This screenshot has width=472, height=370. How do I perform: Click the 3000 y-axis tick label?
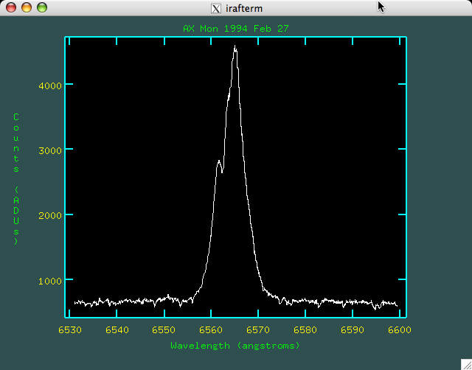50,150
